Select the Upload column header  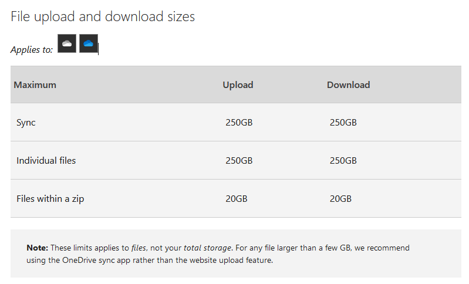pos(238,84)
